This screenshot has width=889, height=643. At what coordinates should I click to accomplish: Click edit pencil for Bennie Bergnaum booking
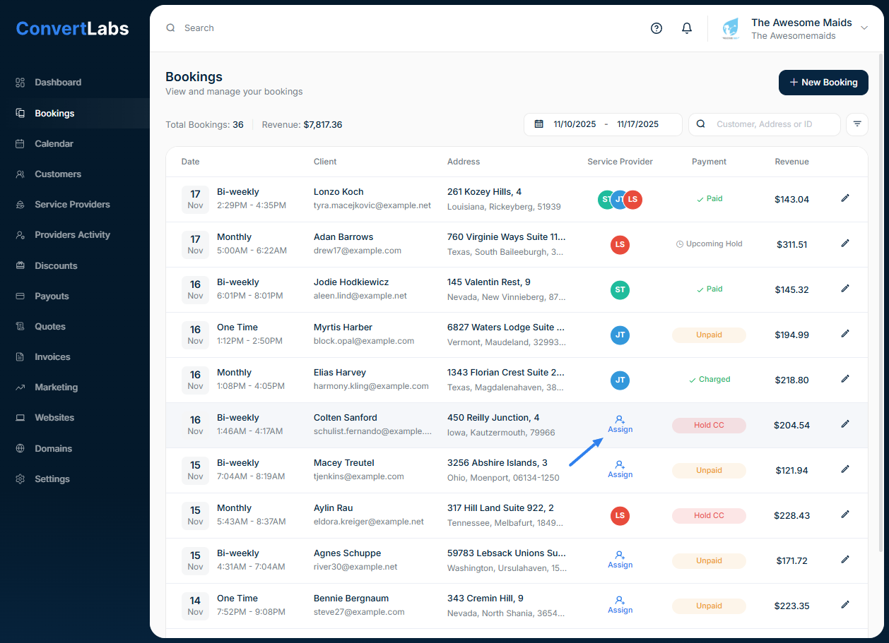(x=845, y=605)
